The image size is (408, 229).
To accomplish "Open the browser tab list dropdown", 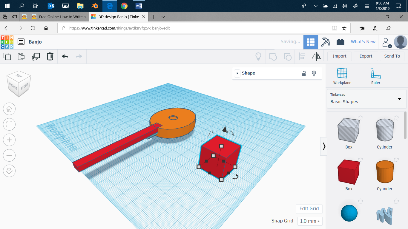I will [163, 17].
